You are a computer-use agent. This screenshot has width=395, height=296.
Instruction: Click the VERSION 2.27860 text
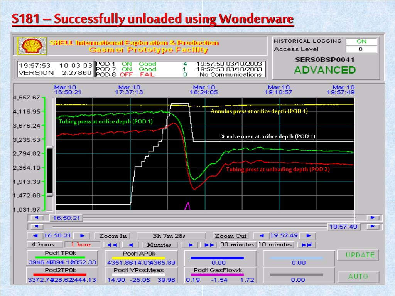(55, 73)
